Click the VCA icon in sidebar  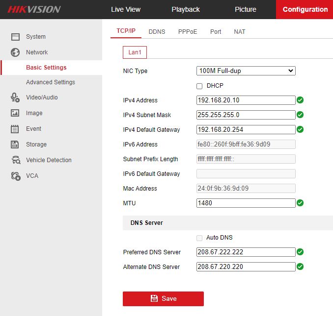[x=16, y=176]
